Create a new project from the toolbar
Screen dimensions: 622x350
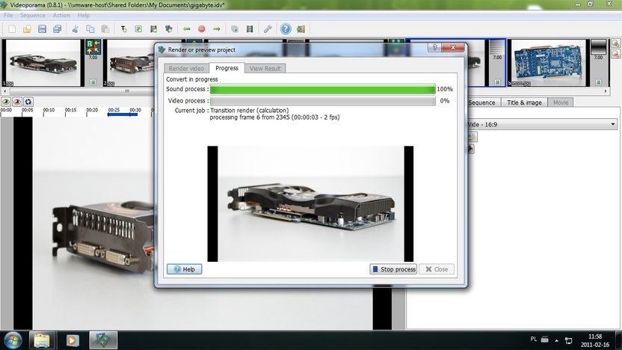tap(12, 29)
